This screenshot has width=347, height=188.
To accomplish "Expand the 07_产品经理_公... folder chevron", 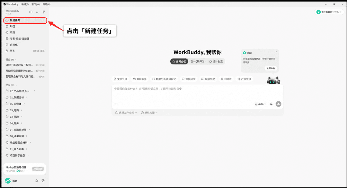I will tap(34, 91).
